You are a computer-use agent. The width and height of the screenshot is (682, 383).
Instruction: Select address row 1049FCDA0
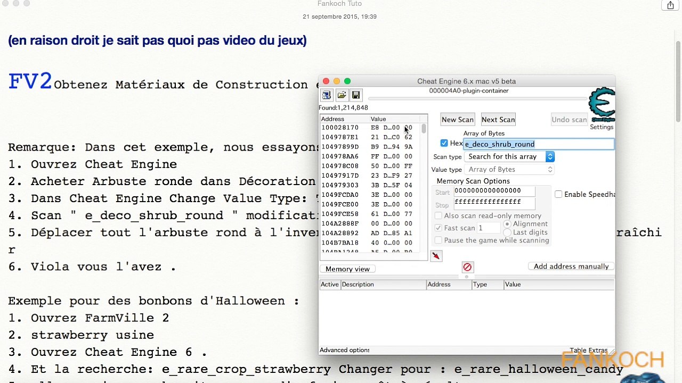coord(370,195)
